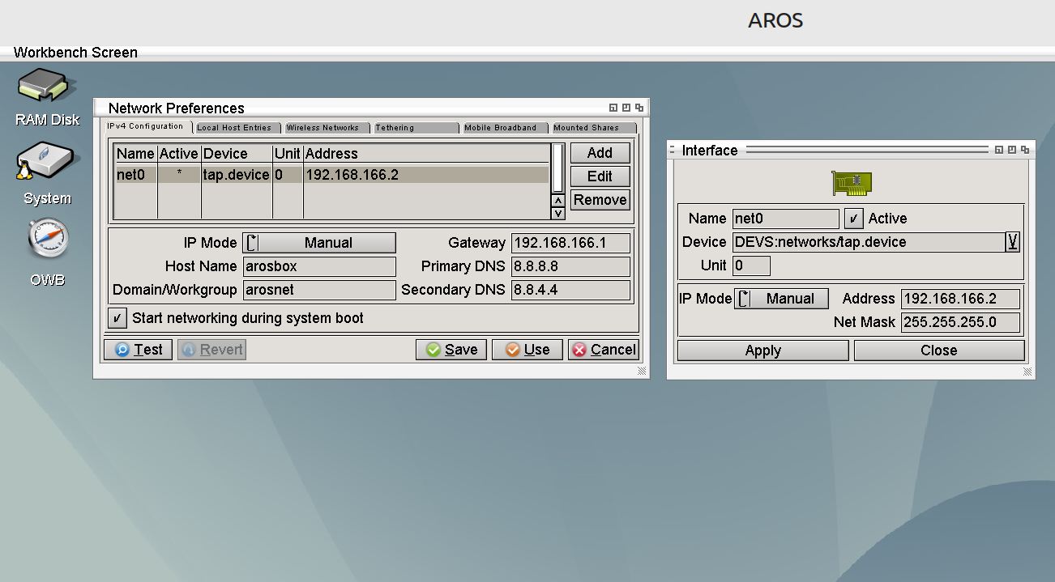Click the Gateway field
This screenshot has width=1055, height=582.
tap(570, 243)
